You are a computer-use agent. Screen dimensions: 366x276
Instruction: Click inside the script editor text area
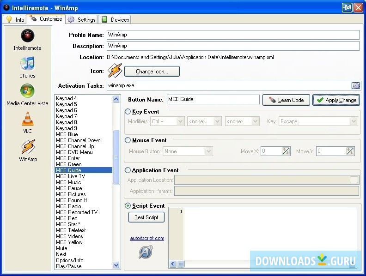pos(270,234)
